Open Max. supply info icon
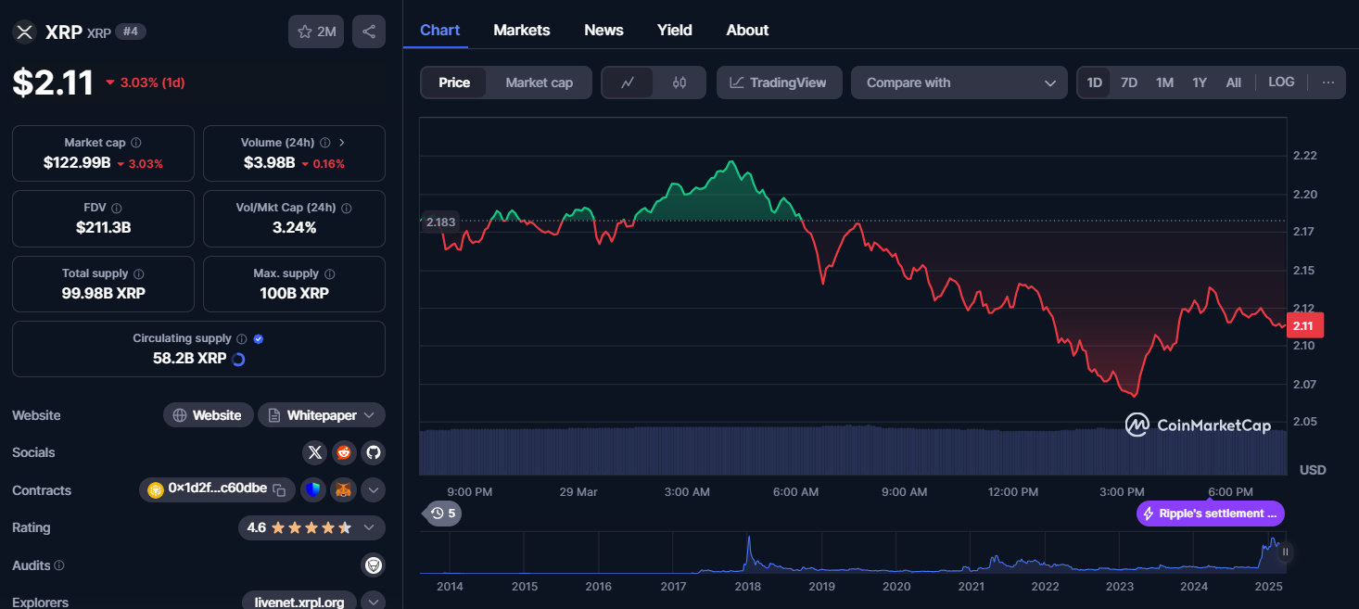The width and height of the screenshot is (1359, 609). 330,274
